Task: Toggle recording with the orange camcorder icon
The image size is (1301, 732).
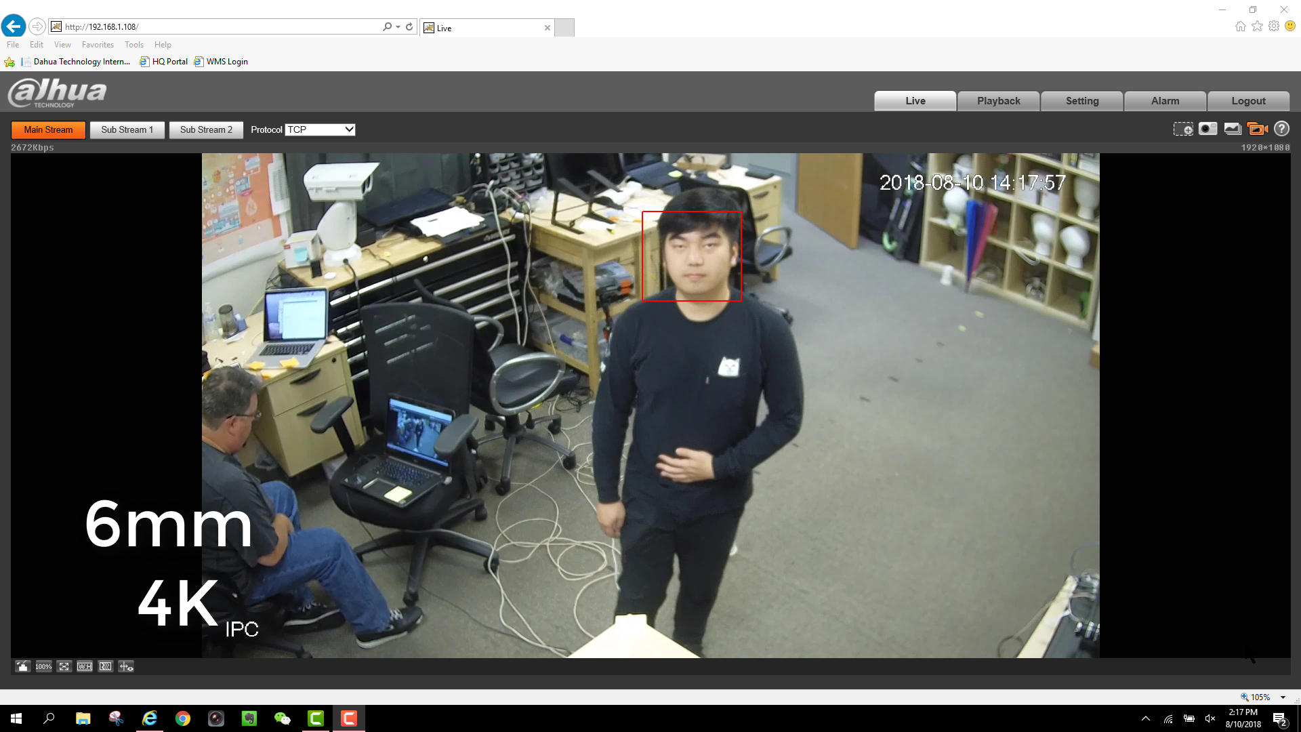Action: click(1257, 129)
